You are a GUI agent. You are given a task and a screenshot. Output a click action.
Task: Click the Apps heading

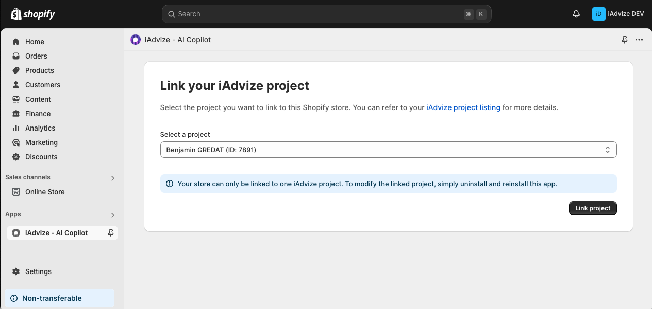13,214
